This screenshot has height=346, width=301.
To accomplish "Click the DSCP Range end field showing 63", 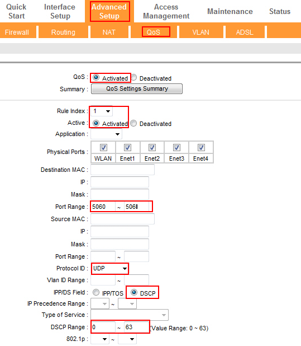I will [136, 327].
